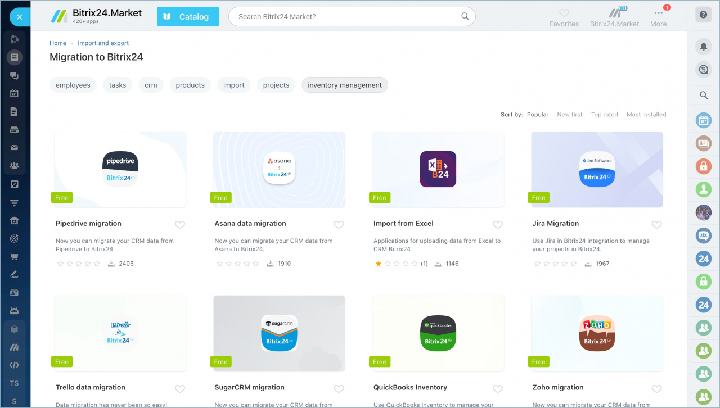The height and width of the screenshot is (408, 720).
Task: Open the SugarCRM migration title
Action: tap(250, 387)
